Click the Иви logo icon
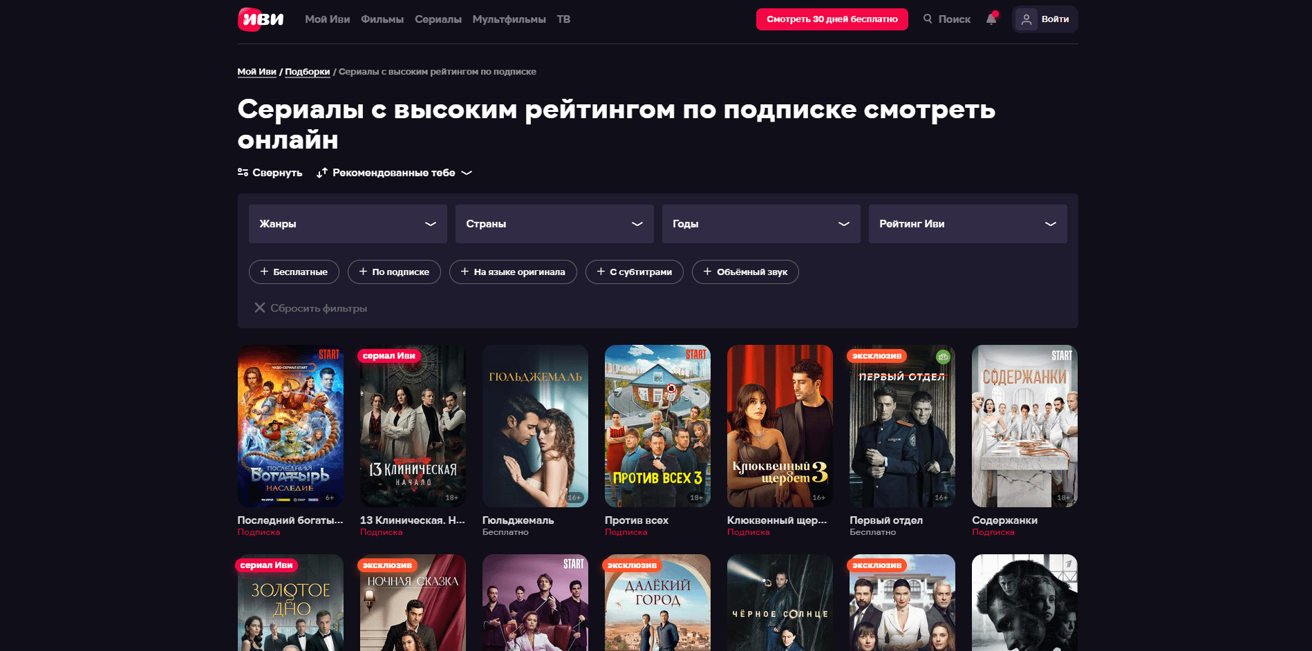Image resolution: width=1312 pixels, height=651 pixels. coord(261,19)
